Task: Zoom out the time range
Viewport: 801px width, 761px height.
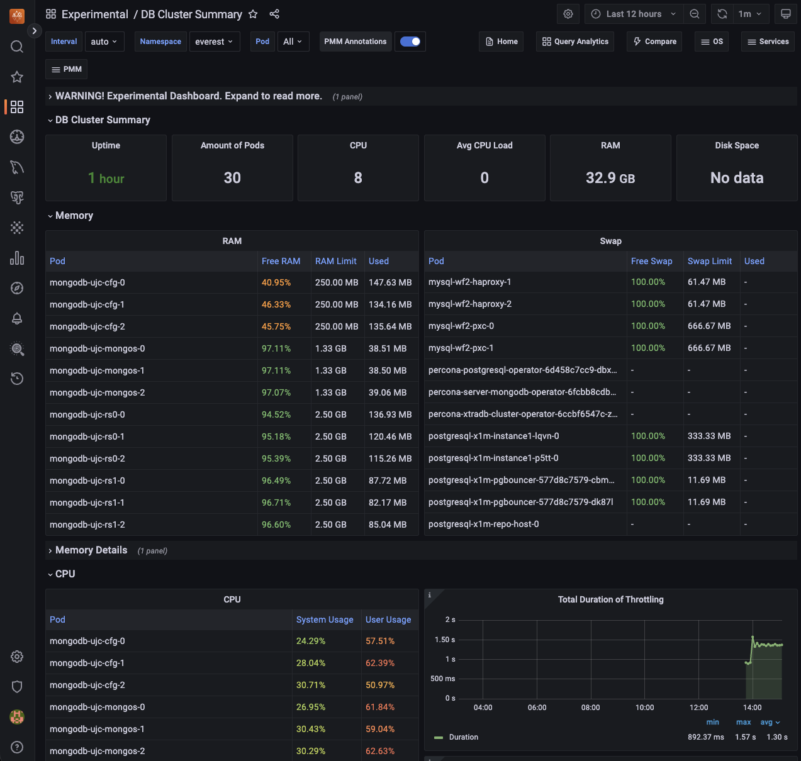Action: 695,14
